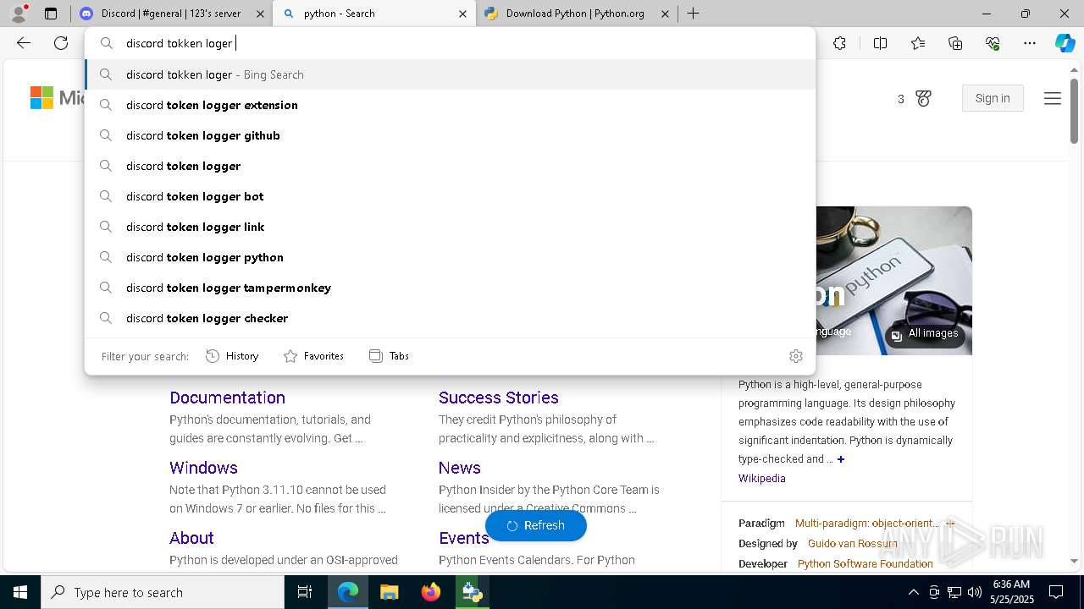Filter suggestions by Favorites
This screenshot has width=1084, height=609.
click(x=313, y=356)
